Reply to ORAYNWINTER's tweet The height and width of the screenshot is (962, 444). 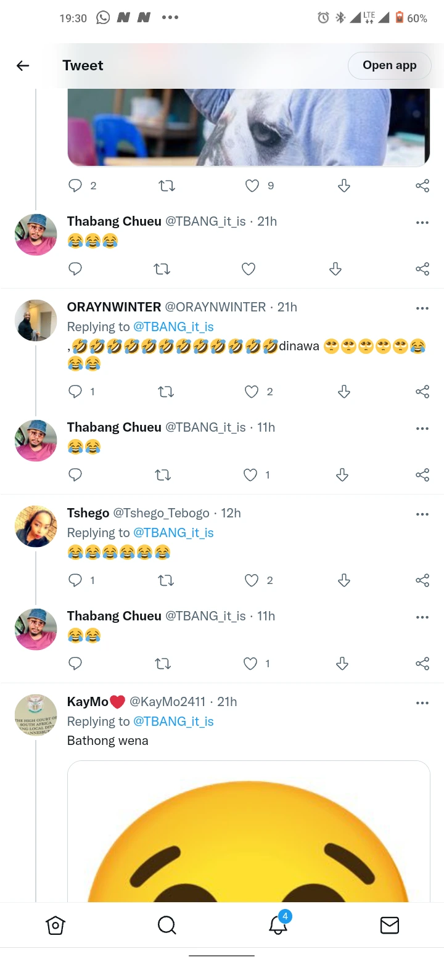75,392
